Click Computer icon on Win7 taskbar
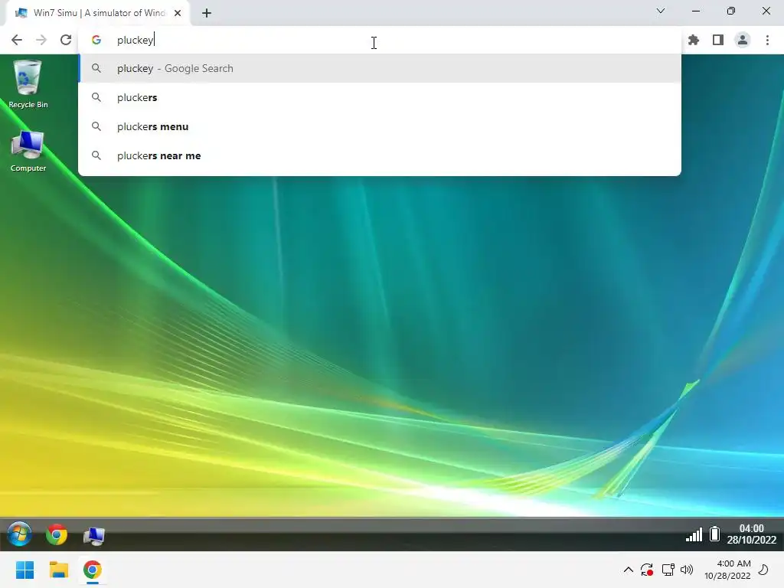This screenshot has width=784, height=588. (94, 535)
